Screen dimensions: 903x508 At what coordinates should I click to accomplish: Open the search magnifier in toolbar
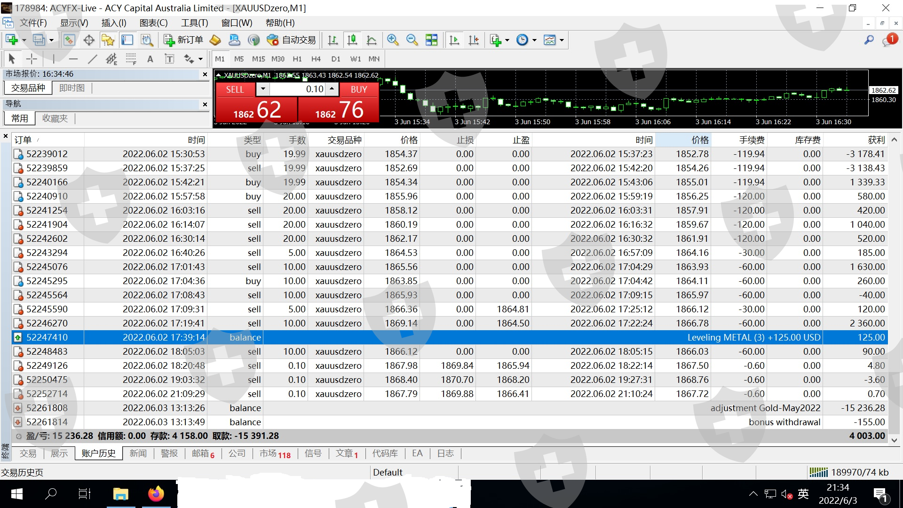click(869, 40)
